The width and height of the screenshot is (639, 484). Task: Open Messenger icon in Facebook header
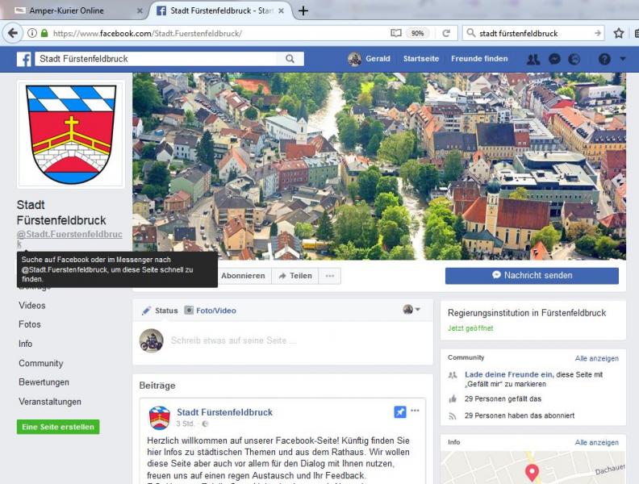pos(554,60)
